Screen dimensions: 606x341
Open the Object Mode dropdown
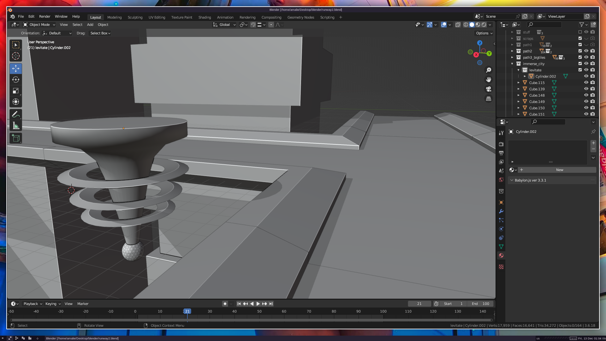[39, 25]
